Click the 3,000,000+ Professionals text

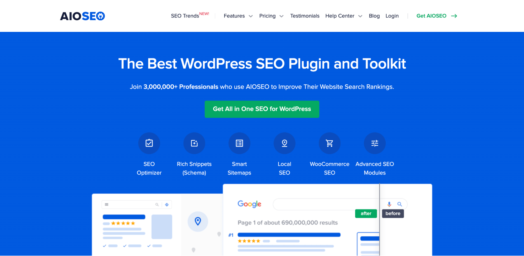(181, 87)
